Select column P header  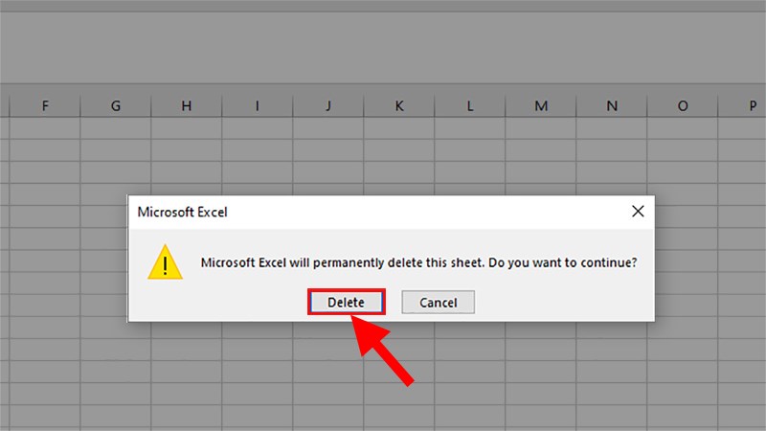pos(742,105)
